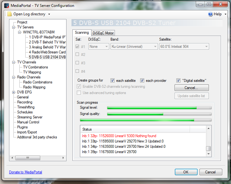
Task: Select 2 DVB-T Behold TV card
Action: click(x=47, y=42)
